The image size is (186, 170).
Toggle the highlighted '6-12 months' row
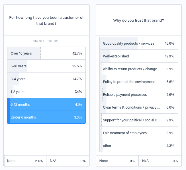pos(46,104)
